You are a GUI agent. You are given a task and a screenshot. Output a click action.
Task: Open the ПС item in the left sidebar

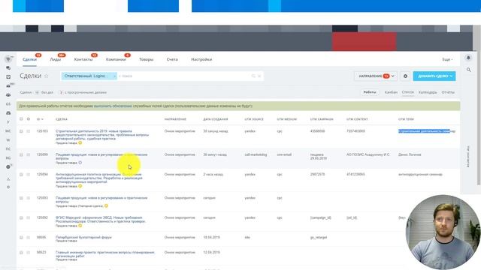pos(8,148)
